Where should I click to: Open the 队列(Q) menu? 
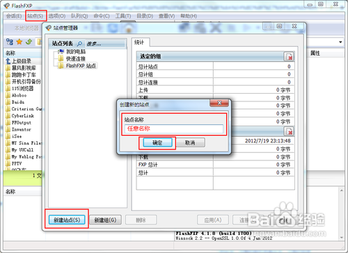tap(79, 16)
